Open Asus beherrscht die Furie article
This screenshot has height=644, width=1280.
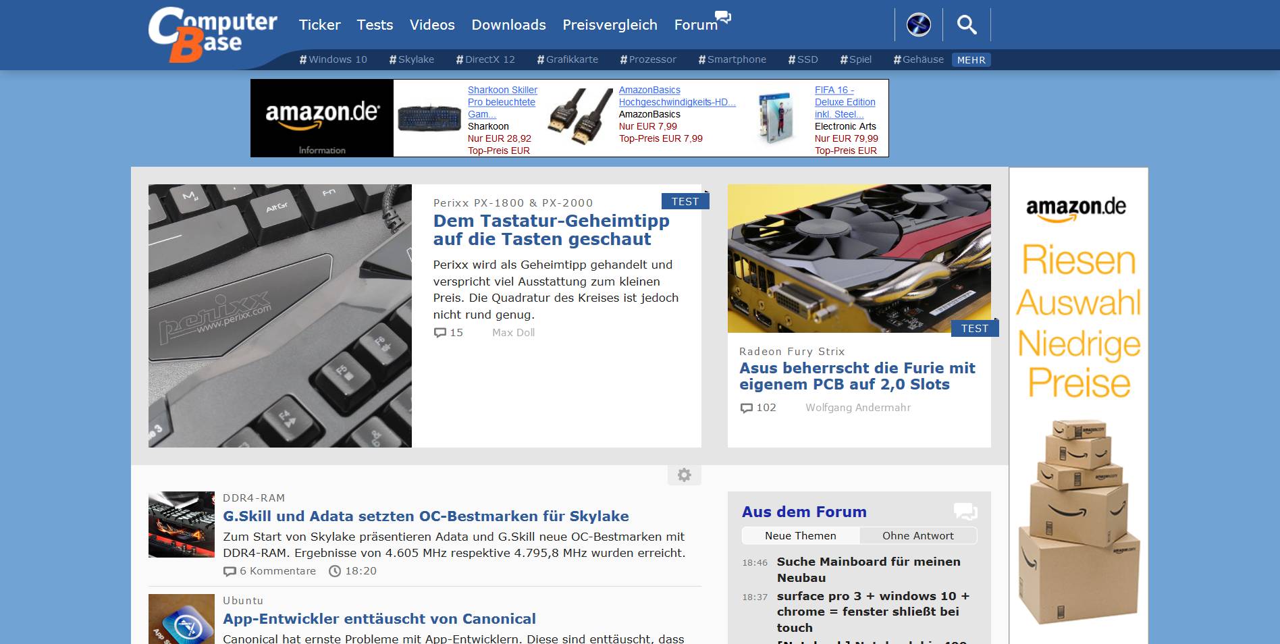857,376
